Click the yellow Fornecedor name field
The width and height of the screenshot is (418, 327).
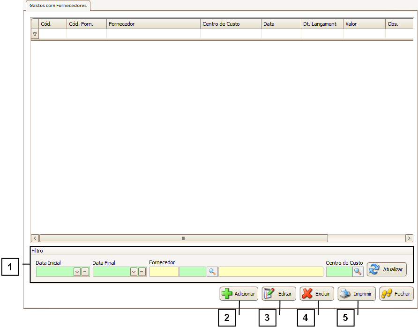pos(270,271)
